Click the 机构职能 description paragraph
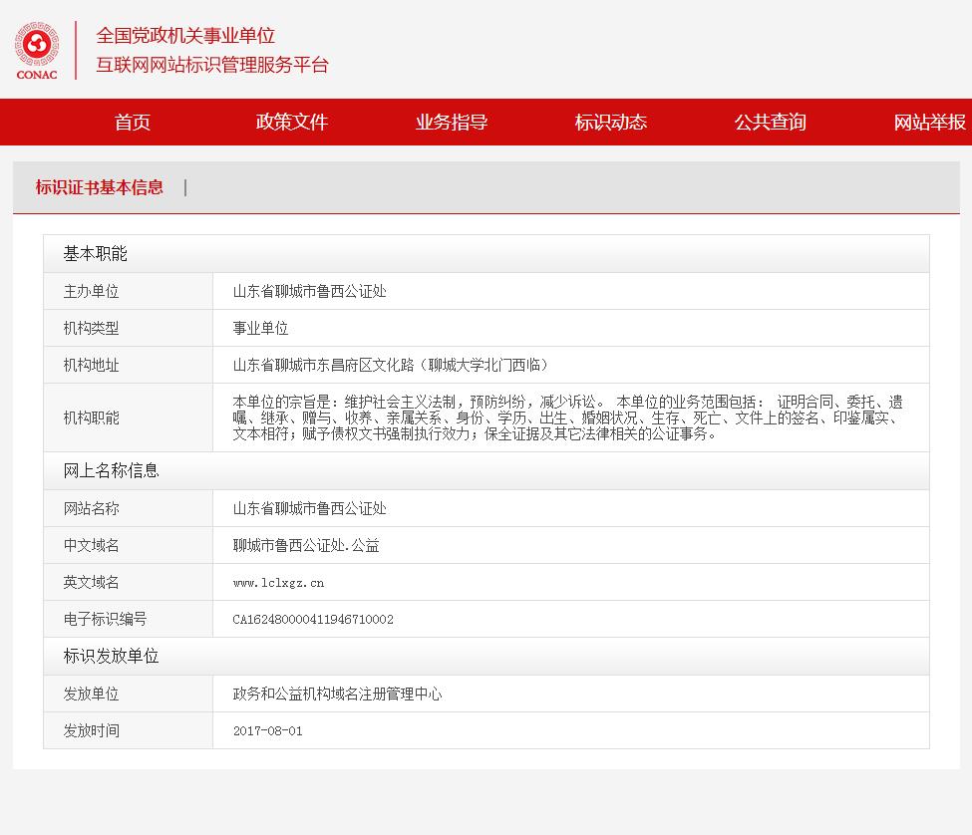The width and height of the screenshot is (972, 835). click(x=568, y=417)
